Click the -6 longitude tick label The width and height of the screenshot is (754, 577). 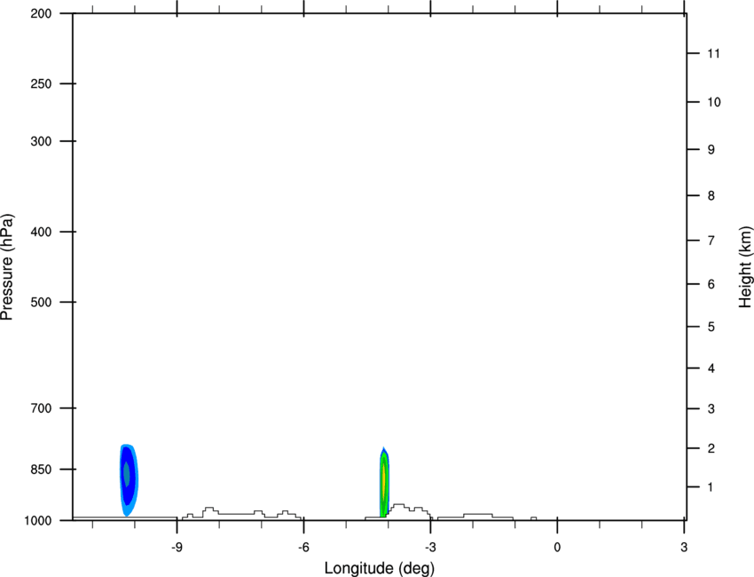pos(303,548)
